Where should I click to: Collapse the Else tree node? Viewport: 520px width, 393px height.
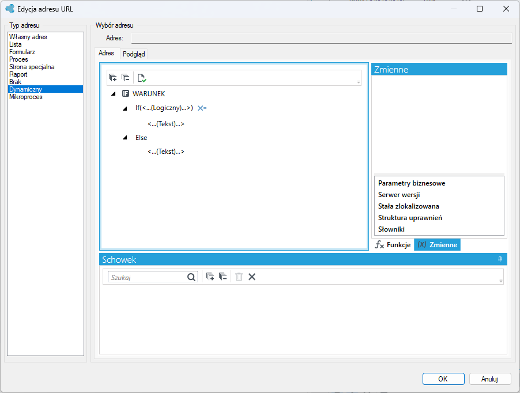point(125,138)
